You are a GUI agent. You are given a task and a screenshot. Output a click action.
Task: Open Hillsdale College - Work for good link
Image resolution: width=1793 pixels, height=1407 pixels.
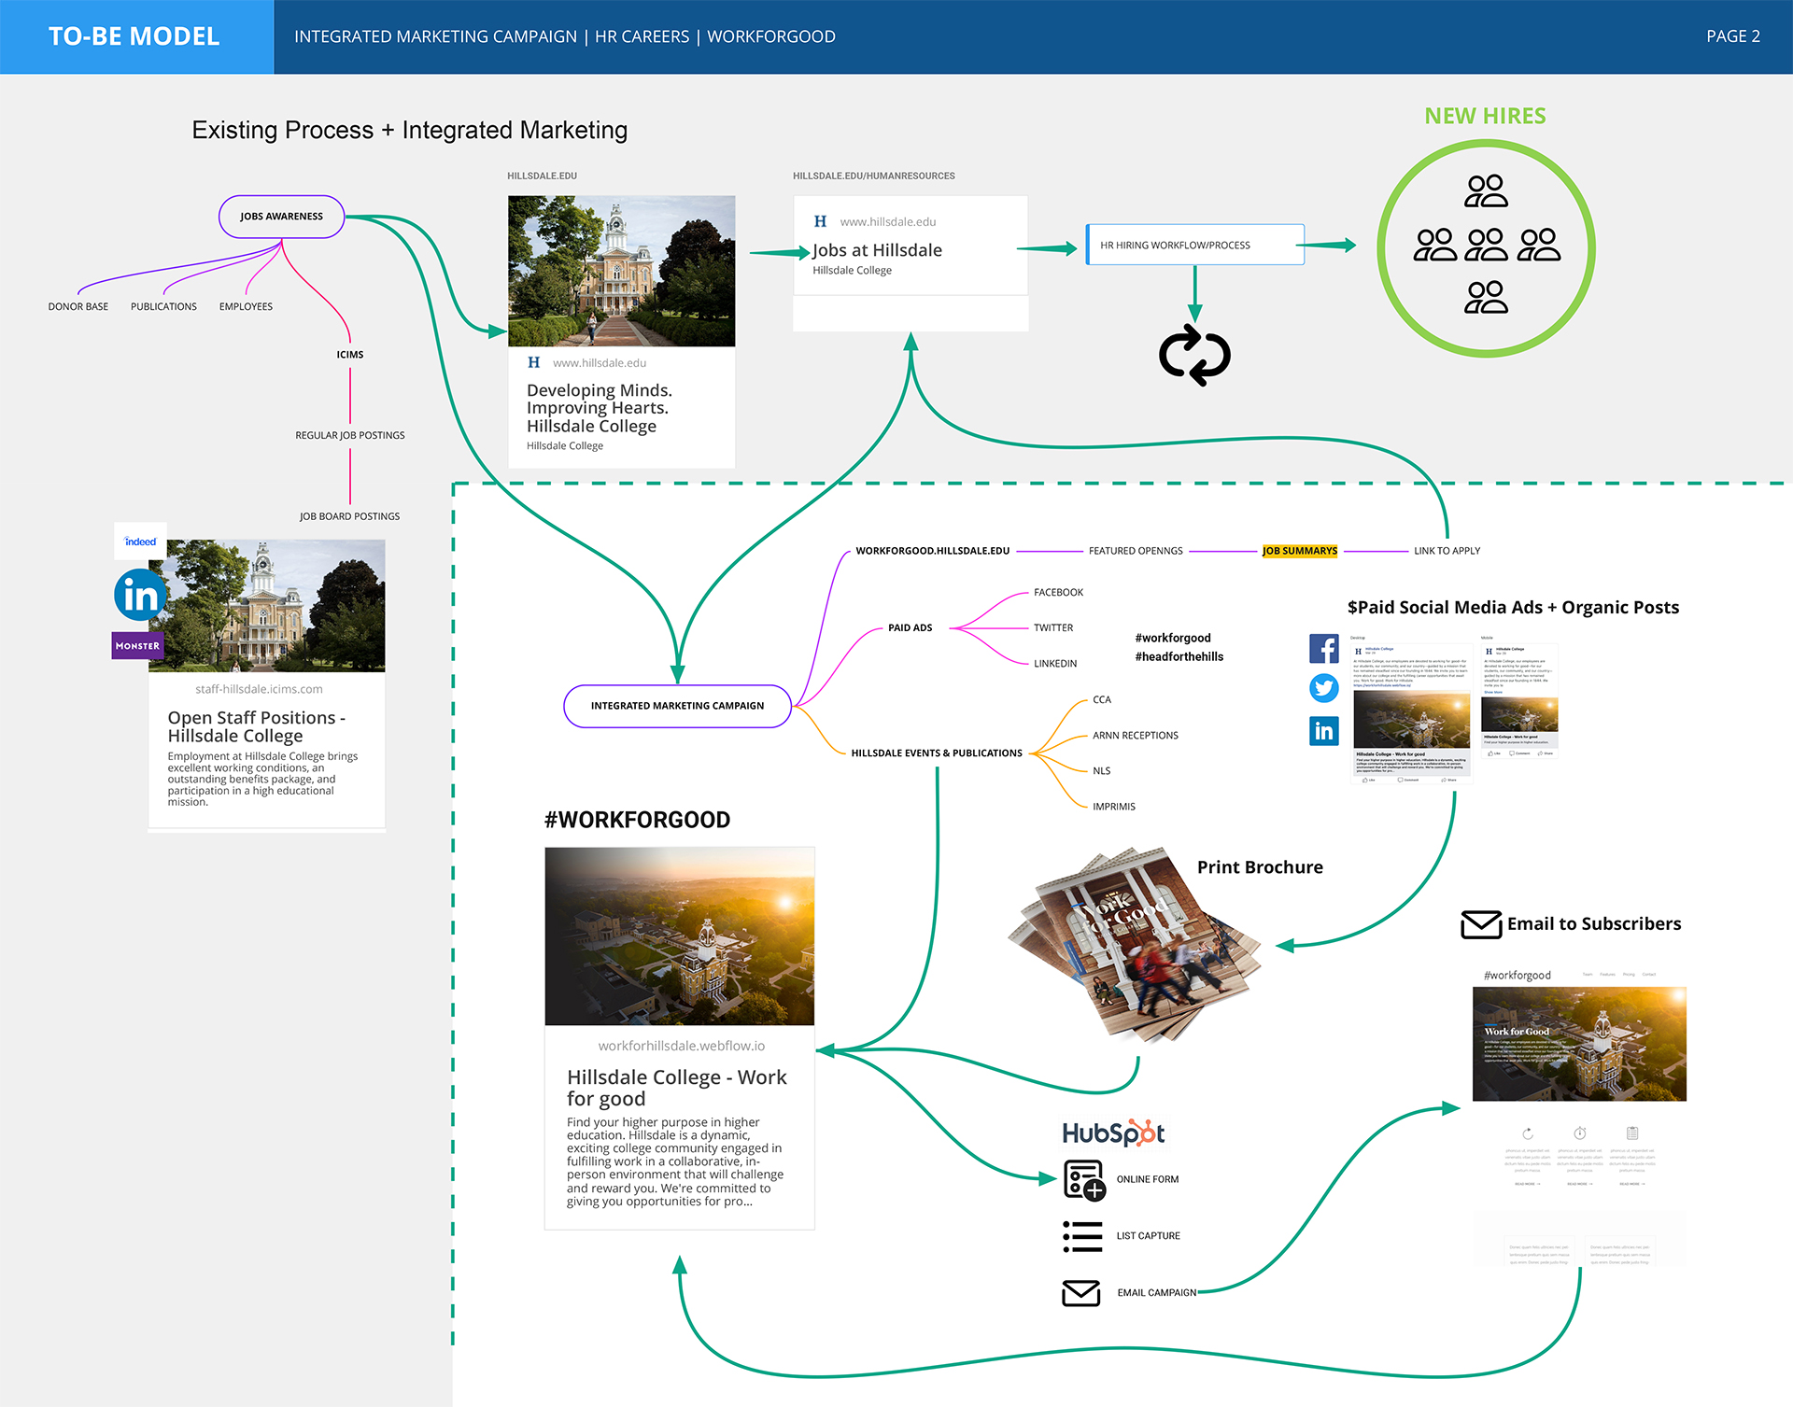click(x=677, y=1088)
